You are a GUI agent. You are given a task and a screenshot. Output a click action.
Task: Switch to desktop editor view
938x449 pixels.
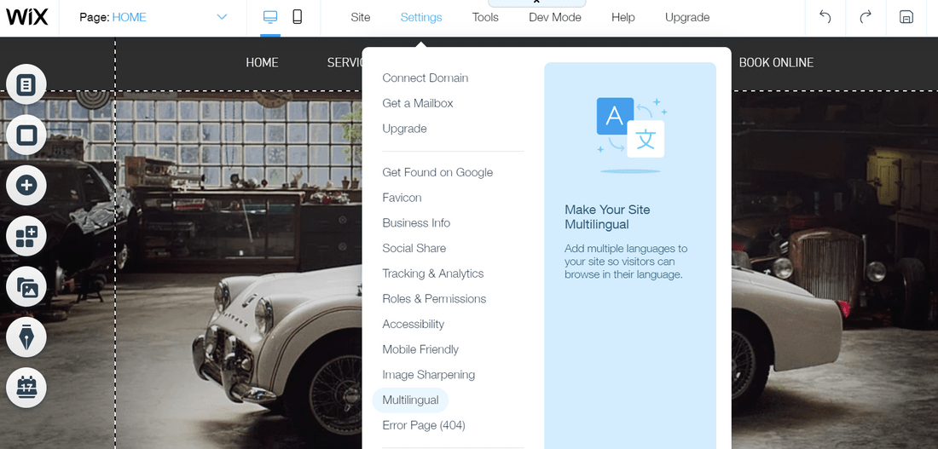coord(270,17)
